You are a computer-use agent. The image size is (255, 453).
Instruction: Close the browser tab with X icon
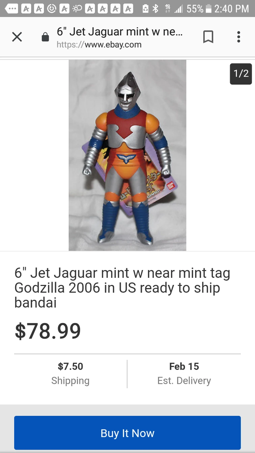point(17,37)
